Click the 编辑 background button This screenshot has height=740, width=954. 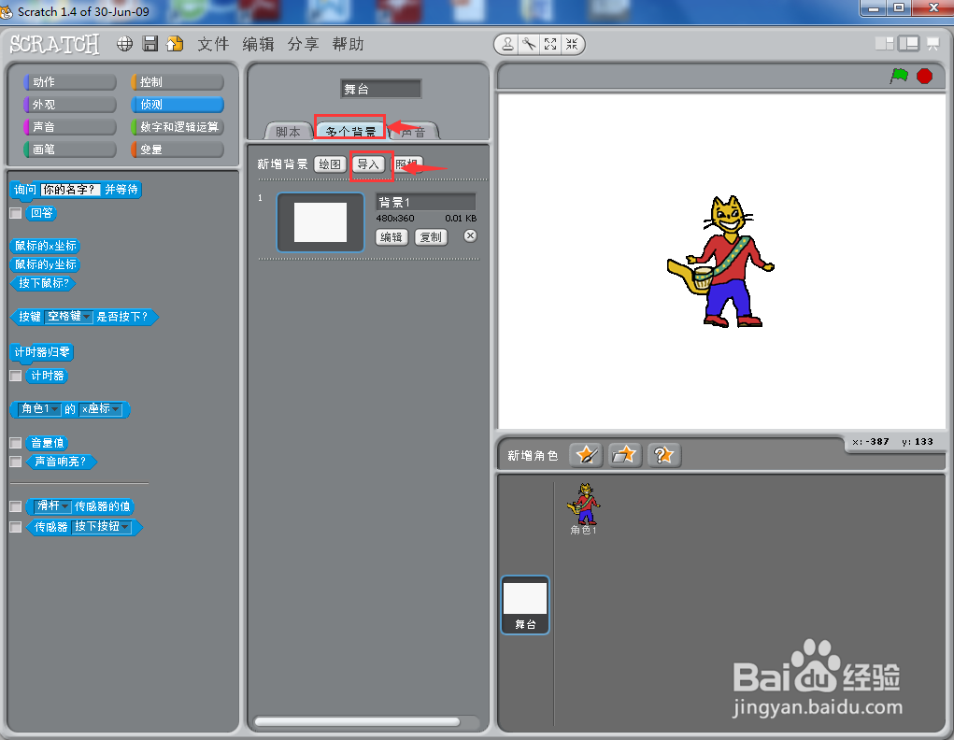392,236
